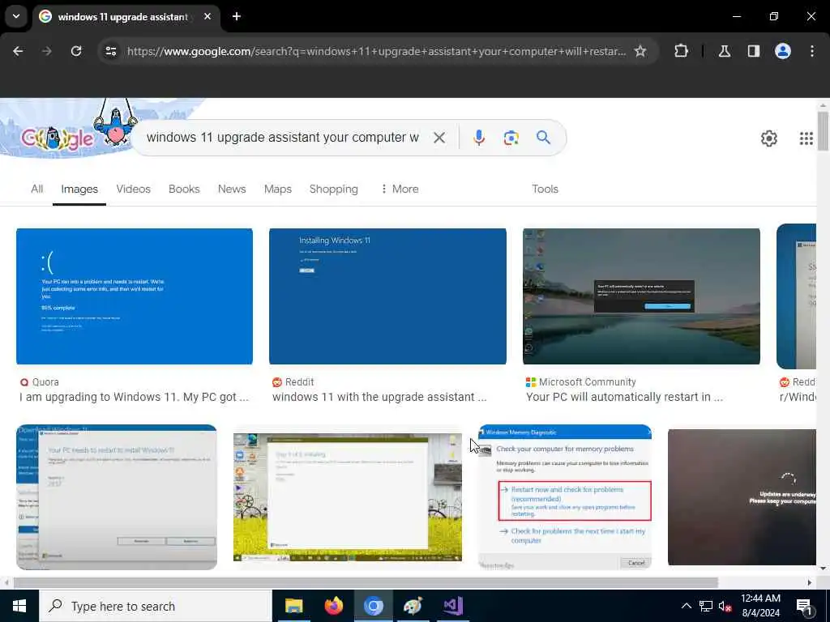Start voice search with the microphone
The width and height of the screenshot is (830, 622).
(x=479, y=138)
